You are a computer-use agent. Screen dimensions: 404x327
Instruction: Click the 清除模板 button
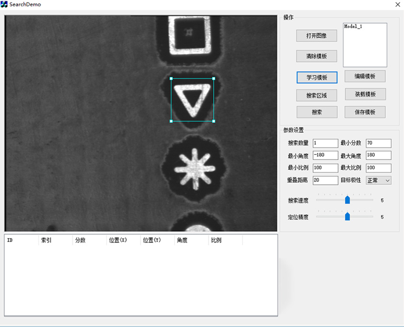click(316, 56)
